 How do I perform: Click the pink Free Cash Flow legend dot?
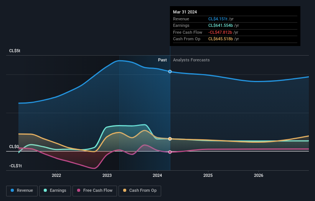coord(79,190)
